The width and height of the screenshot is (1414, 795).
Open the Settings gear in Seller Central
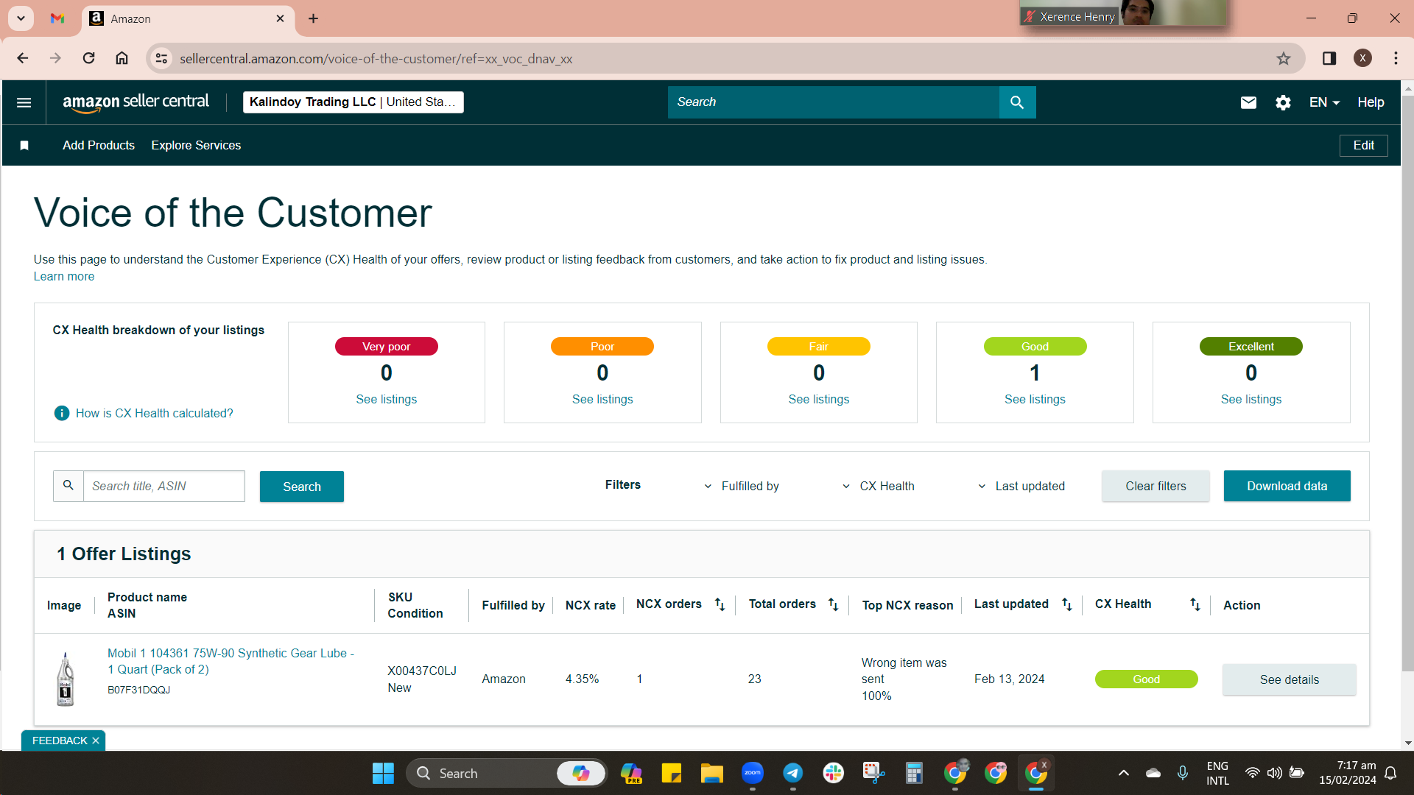[1283, 102]
